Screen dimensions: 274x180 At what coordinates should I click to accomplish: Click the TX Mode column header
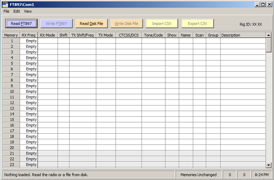[x=106, y=35]
